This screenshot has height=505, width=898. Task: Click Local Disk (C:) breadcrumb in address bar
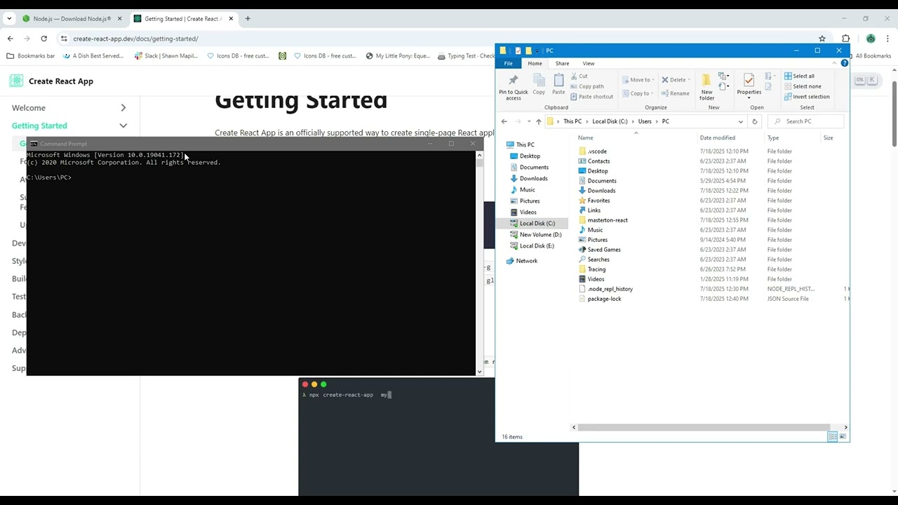[x=610, y=121]
